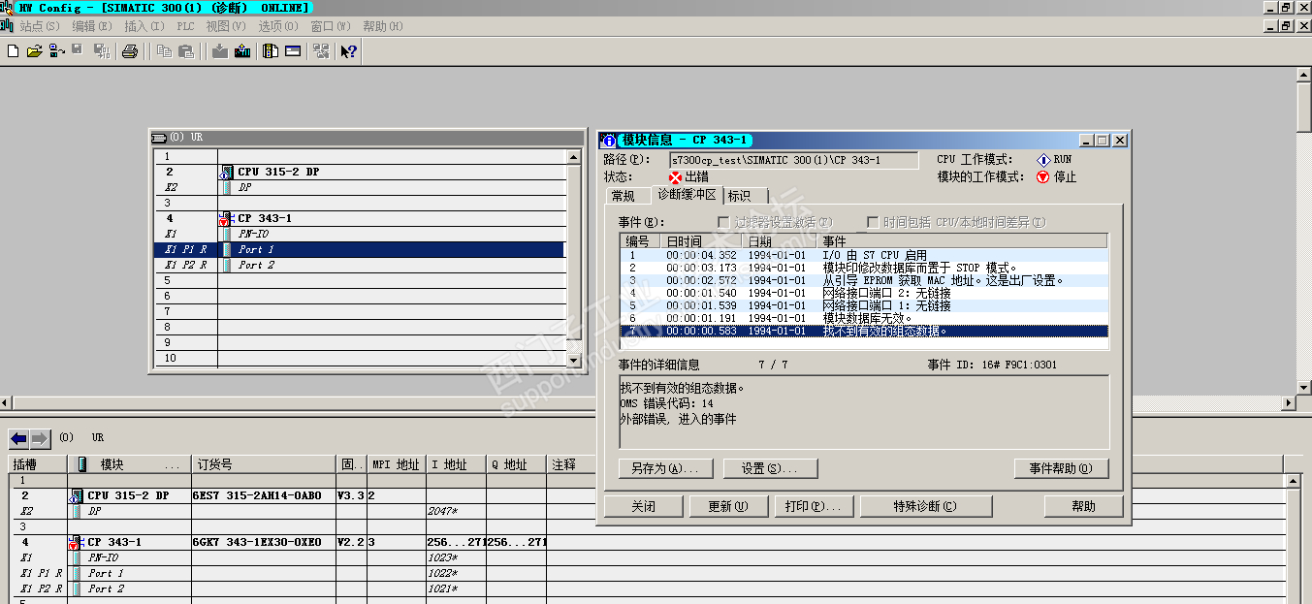
Task: Click the red module stop mode icon
Action: [x=1043, y=176]
